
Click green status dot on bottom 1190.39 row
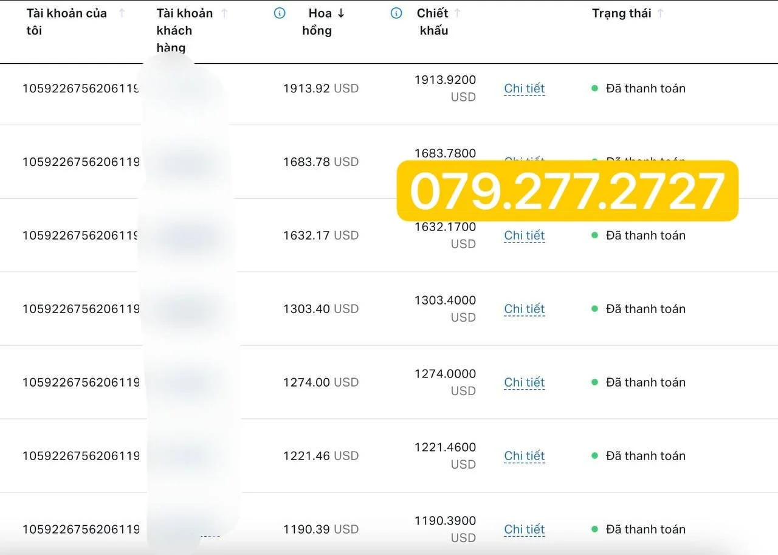pyautogui.click(x=594, y=529)
